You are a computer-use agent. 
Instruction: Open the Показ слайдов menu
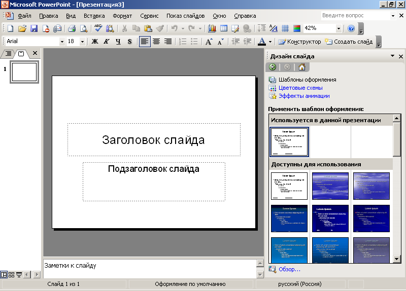click(x=185, y=16)
